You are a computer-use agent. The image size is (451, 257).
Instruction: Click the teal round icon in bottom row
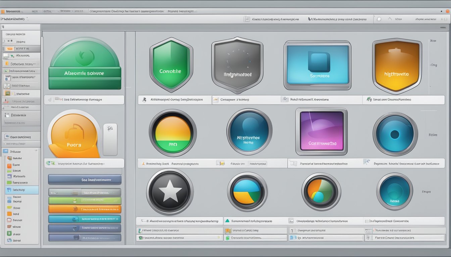point(395,191)
